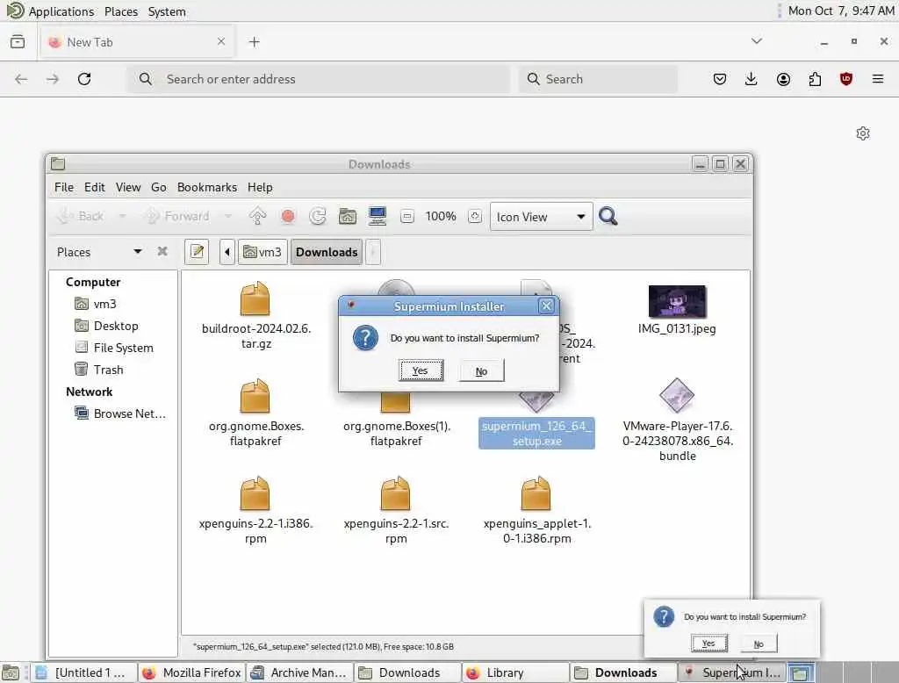Click No in Supermium Installer dialog
Viewport: 899px width, 683px height.
[x=482, y=371]
